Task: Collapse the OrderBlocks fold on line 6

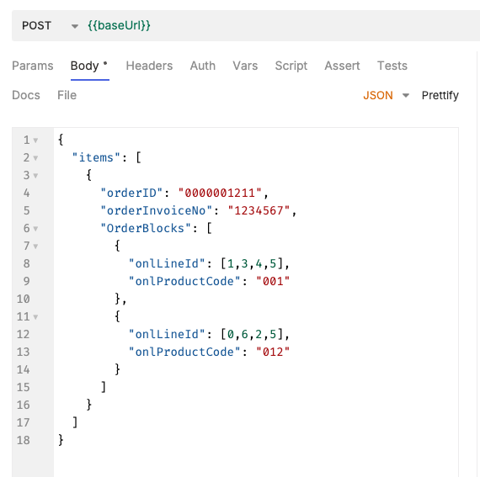Action: click(x=35, y=229)
